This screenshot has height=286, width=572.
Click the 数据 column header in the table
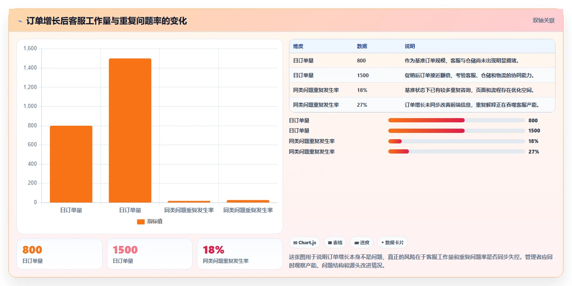pyautogui.click(x=362, y=46)
